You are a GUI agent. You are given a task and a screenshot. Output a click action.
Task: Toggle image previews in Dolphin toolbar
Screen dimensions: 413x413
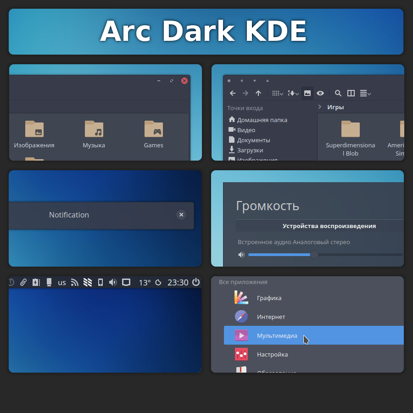coord(307,93)
